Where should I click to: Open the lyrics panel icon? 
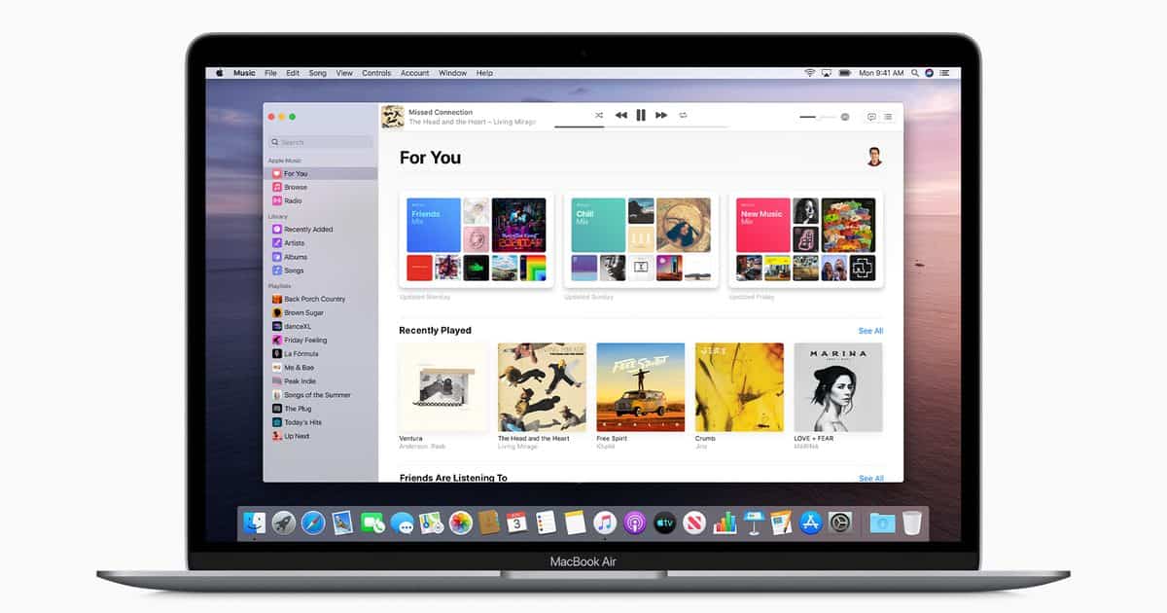(x=871, y=117)
